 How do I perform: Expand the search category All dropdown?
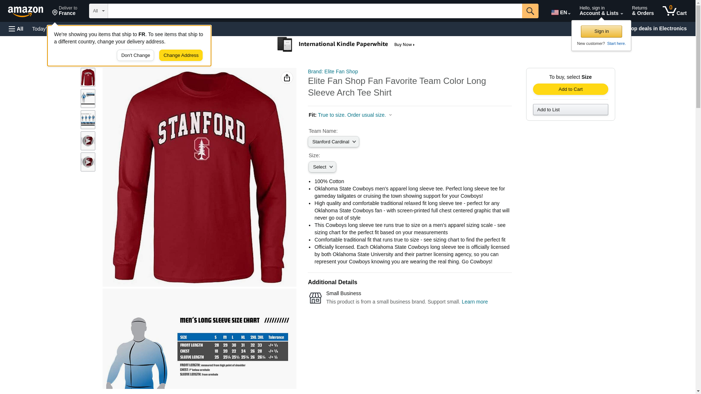(x=98, y=11)
